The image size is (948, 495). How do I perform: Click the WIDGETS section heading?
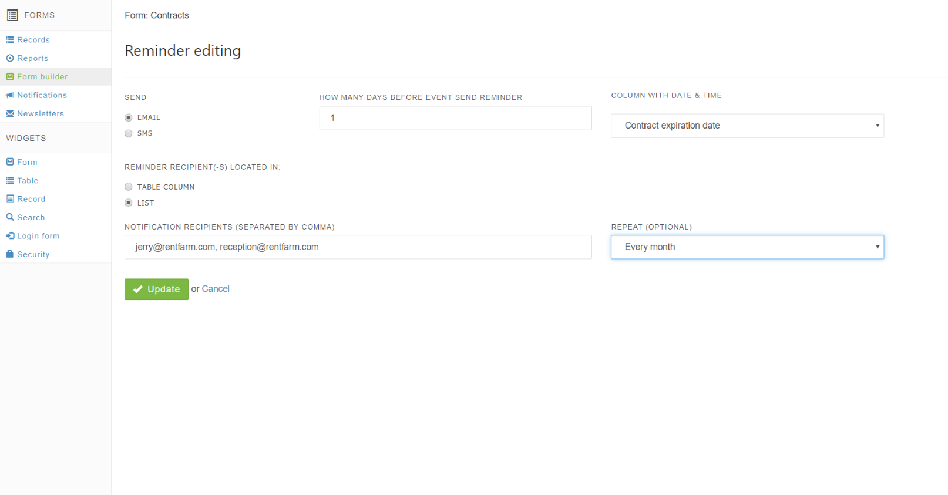point(26,138)
